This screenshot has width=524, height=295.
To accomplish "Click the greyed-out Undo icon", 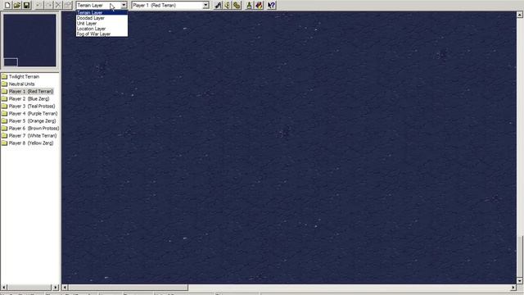I will click(x=39, y=5).
